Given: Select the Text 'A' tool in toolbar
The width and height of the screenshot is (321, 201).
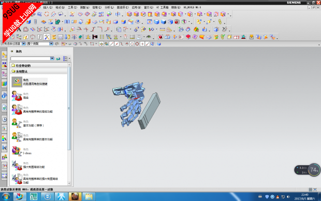Looking at the screenshot, I should click(x=19, y=30).
